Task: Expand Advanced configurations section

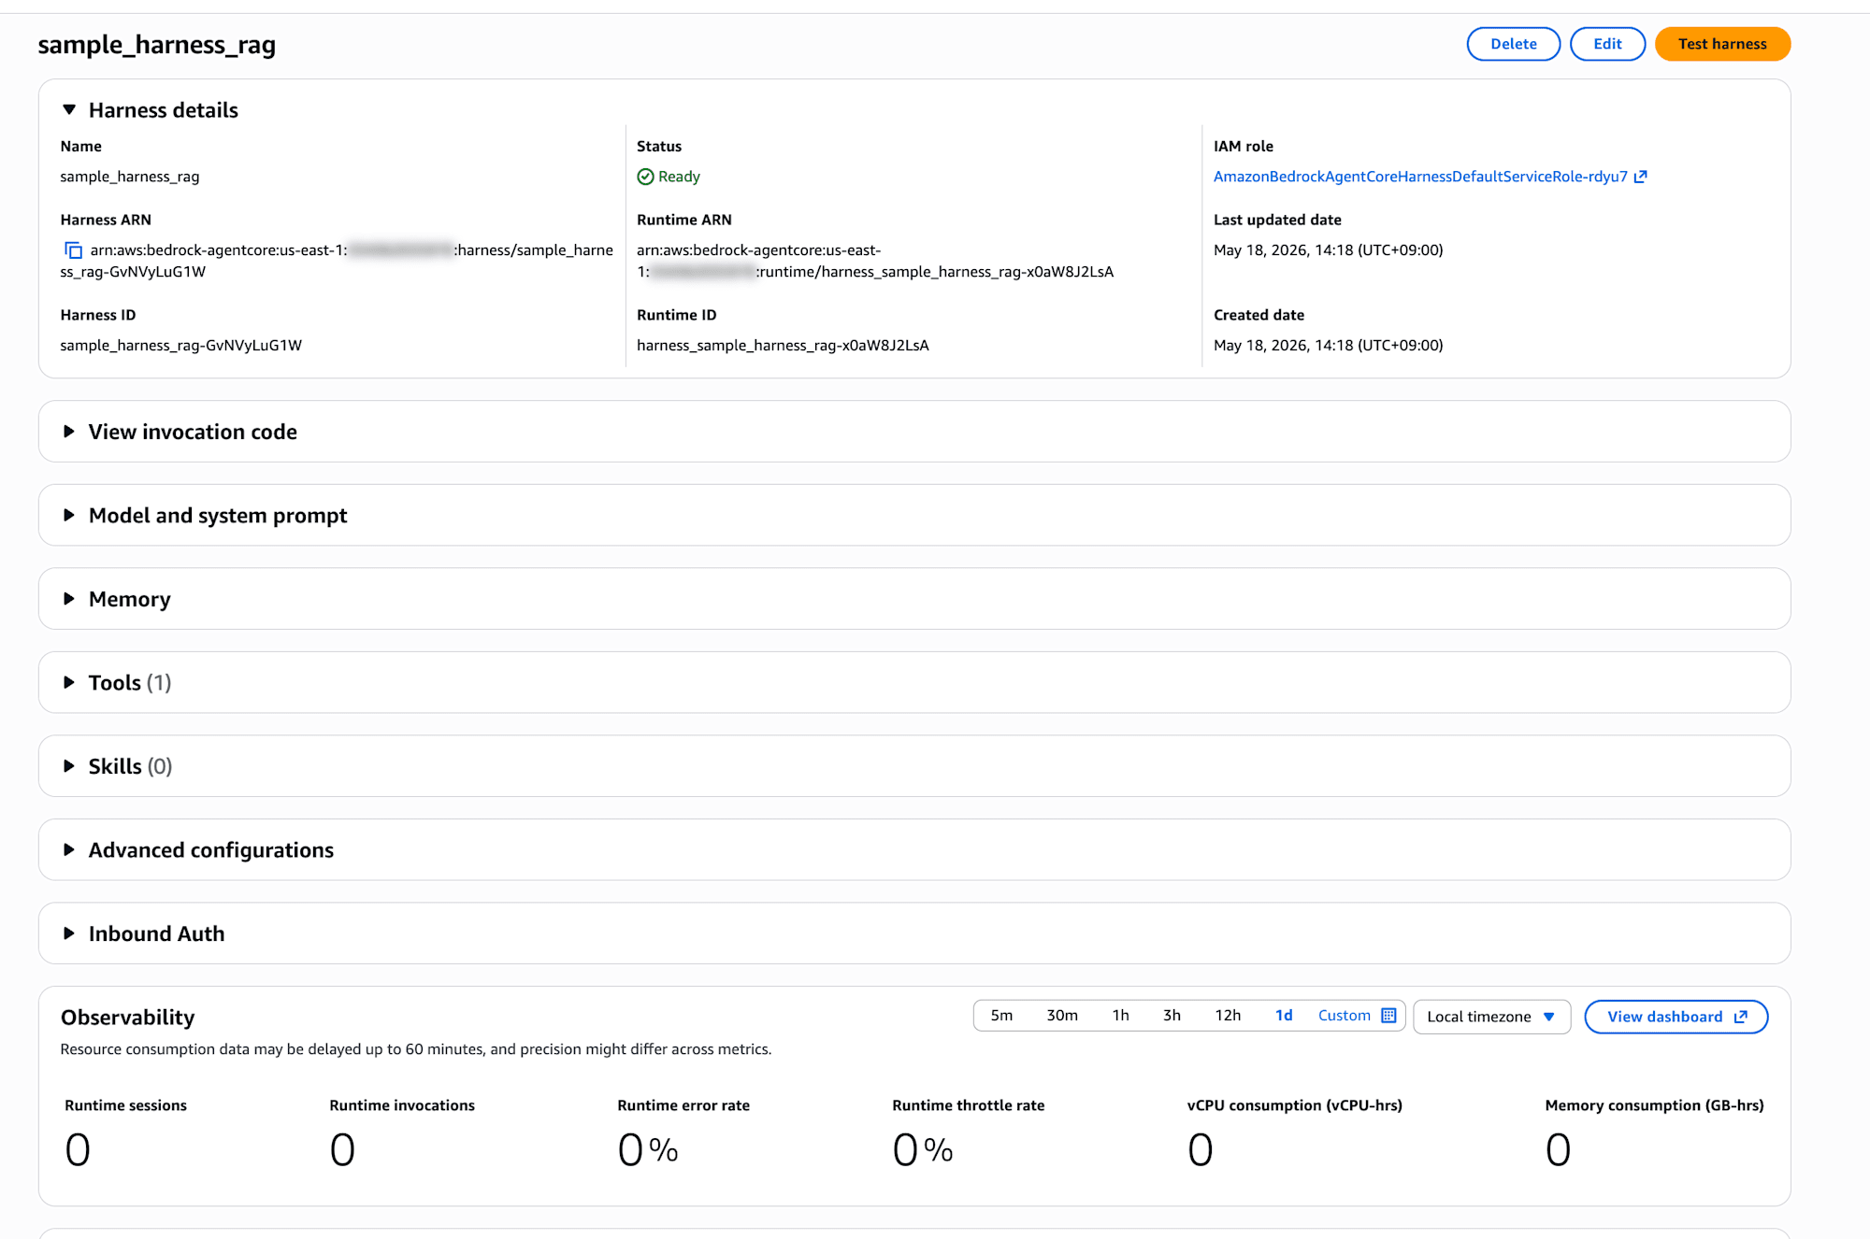Action: click(69, 849)
